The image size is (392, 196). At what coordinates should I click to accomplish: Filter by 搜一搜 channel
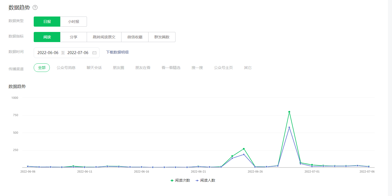pyautogui.click(x=197, y=68)
